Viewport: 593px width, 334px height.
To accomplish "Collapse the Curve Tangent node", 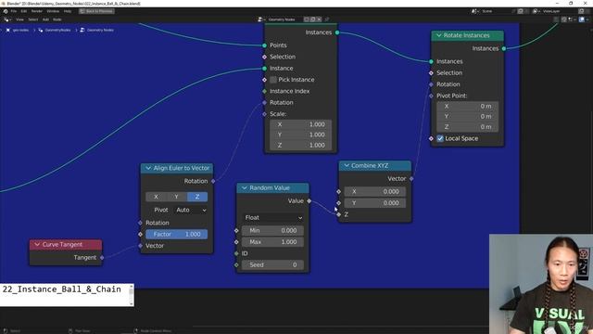I will click(x=37, y=245).
